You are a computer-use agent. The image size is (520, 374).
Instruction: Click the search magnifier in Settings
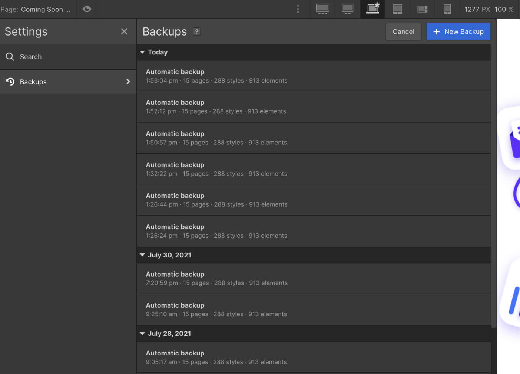point(10,57)
